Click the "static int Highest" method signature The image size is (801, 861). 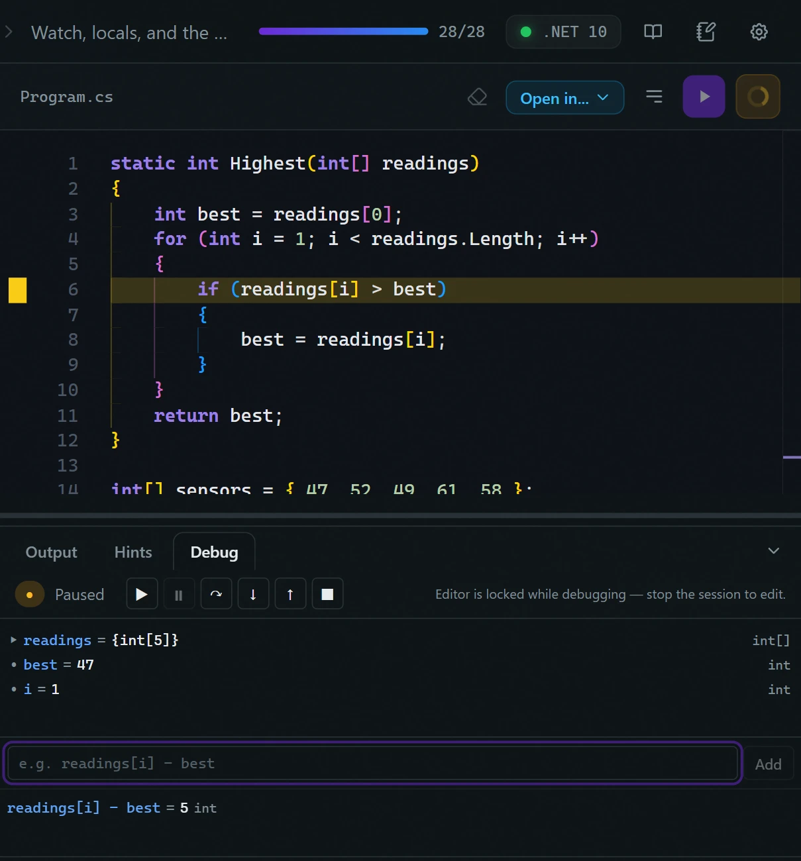click(295, 164)
